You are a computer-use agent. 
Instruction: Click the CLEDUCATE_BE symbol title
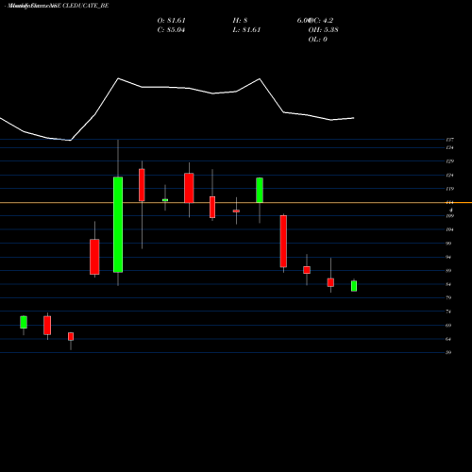pyautogui.click(x=86, y=6)
